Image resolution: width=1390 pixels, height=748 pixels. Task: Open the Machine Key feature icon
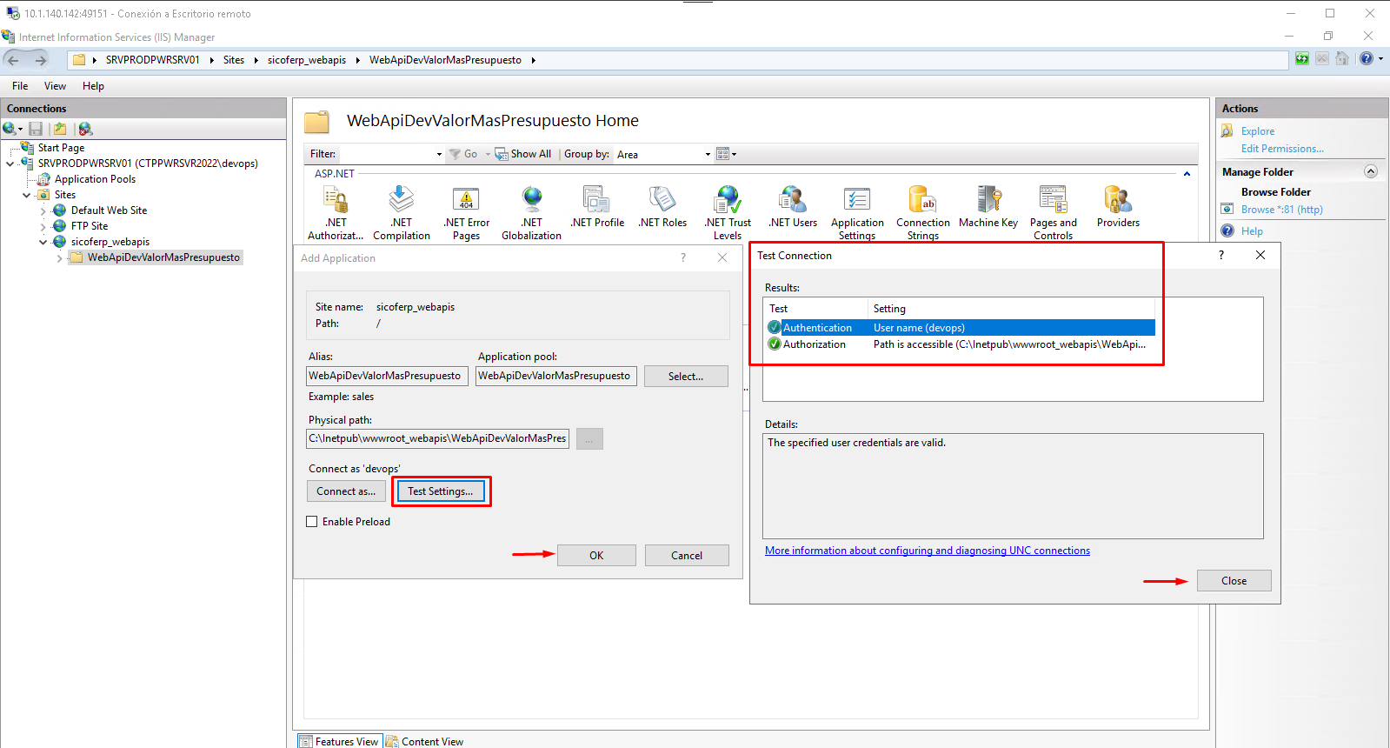point(988,208)
